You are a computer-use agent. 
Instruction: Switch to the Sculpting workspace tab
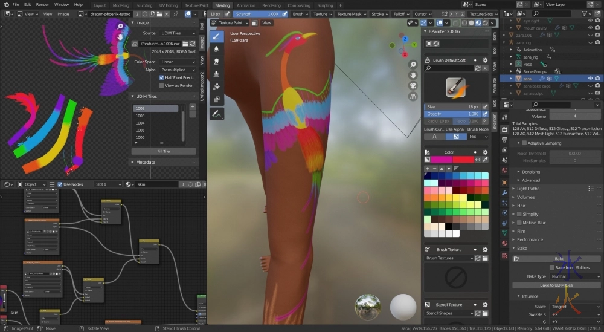point(144,5)
